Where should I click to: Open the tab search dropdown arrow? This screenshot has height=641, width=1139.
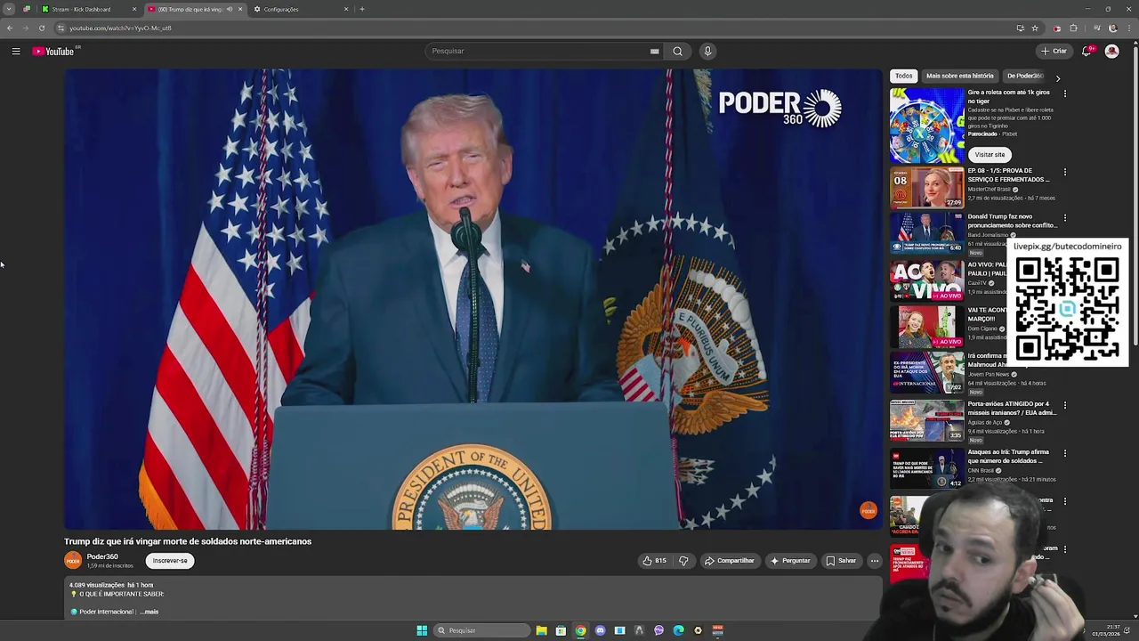9,9
